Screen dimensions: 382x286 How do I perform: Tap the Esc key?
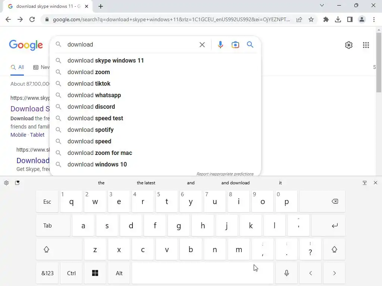(x=47, y=201)
